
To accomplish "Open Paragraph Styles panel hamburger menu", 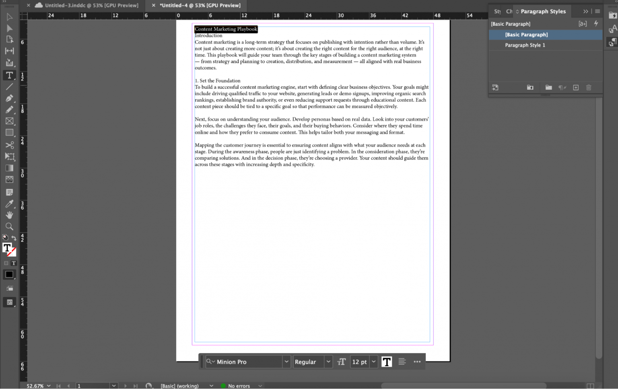I will tap(597, 11).
